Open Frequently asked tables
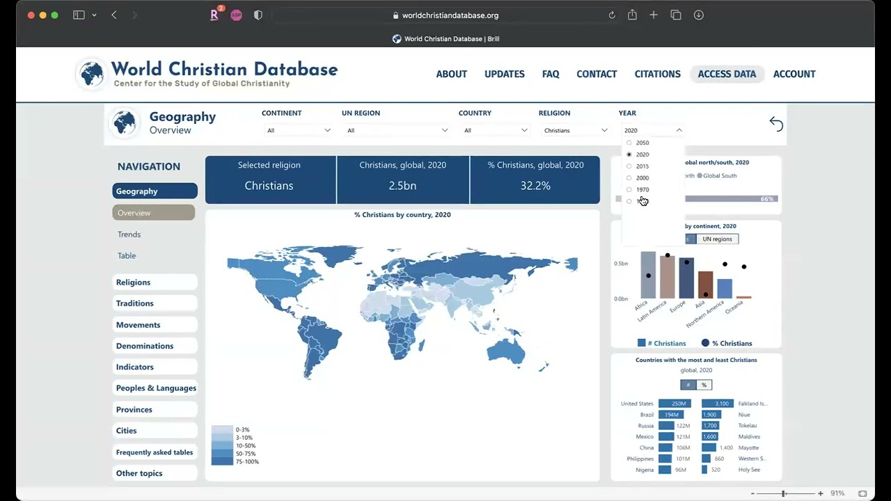The height and width of the screenshot is (501, 891). click(x=155, y=452)
